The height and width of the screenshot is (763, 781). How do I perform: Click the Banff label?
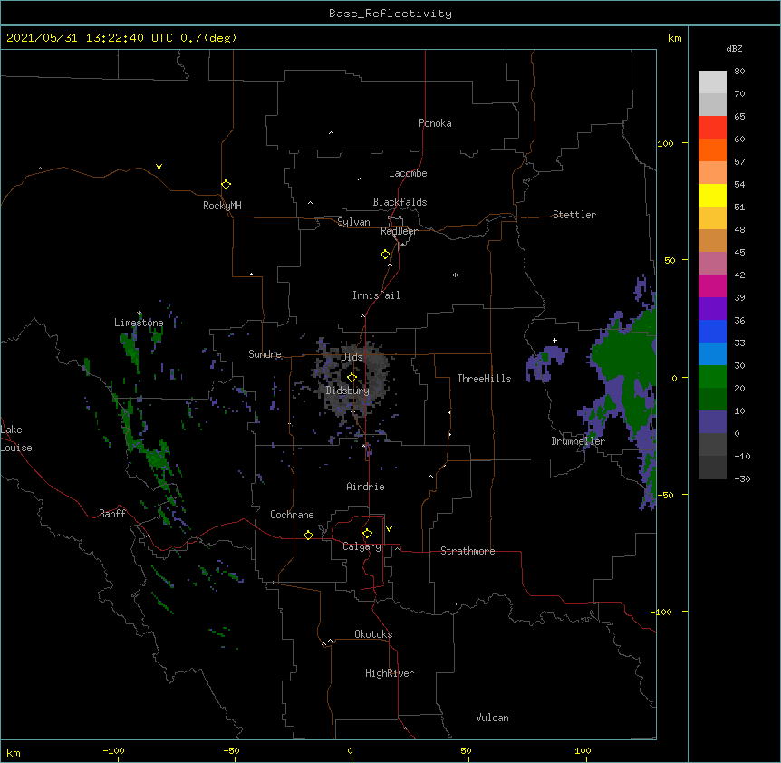coord(112,514)
